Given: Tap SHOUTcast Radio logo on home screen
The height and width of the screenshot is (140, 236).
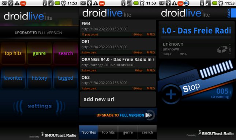Looking at the screenshot, I should [x=59, y=135].
